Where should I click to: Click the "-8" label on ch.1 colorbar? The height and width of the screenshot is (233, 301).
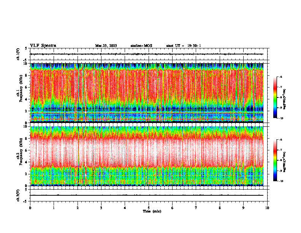(280, 97)
